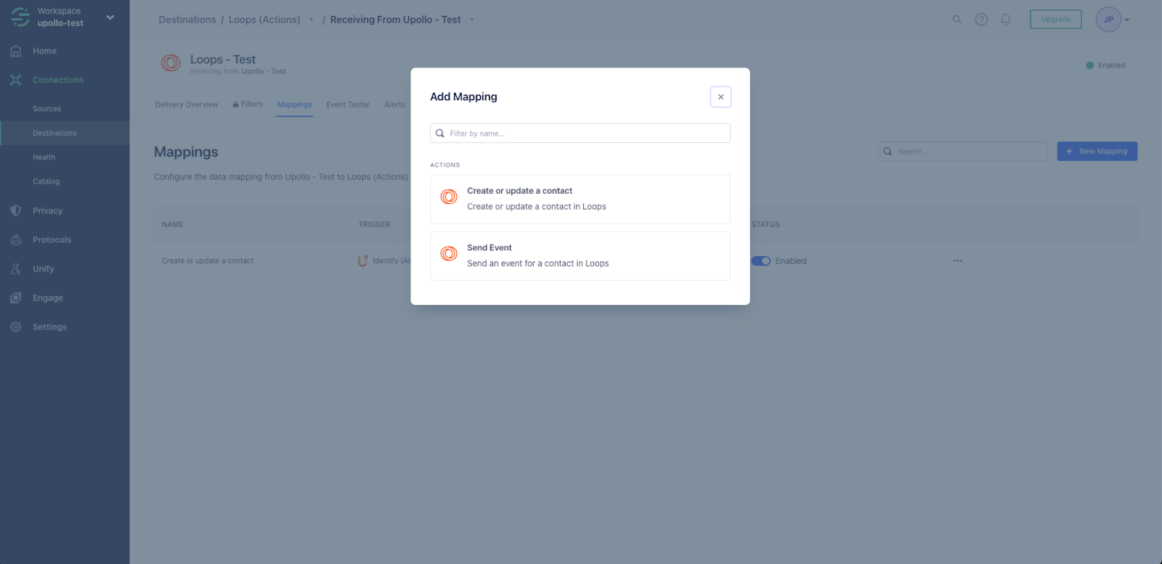Viewport: 1162px width, 564px height.
Task: Click the Unify person icon
Action: pyautogui.click(x=16, y=269)
